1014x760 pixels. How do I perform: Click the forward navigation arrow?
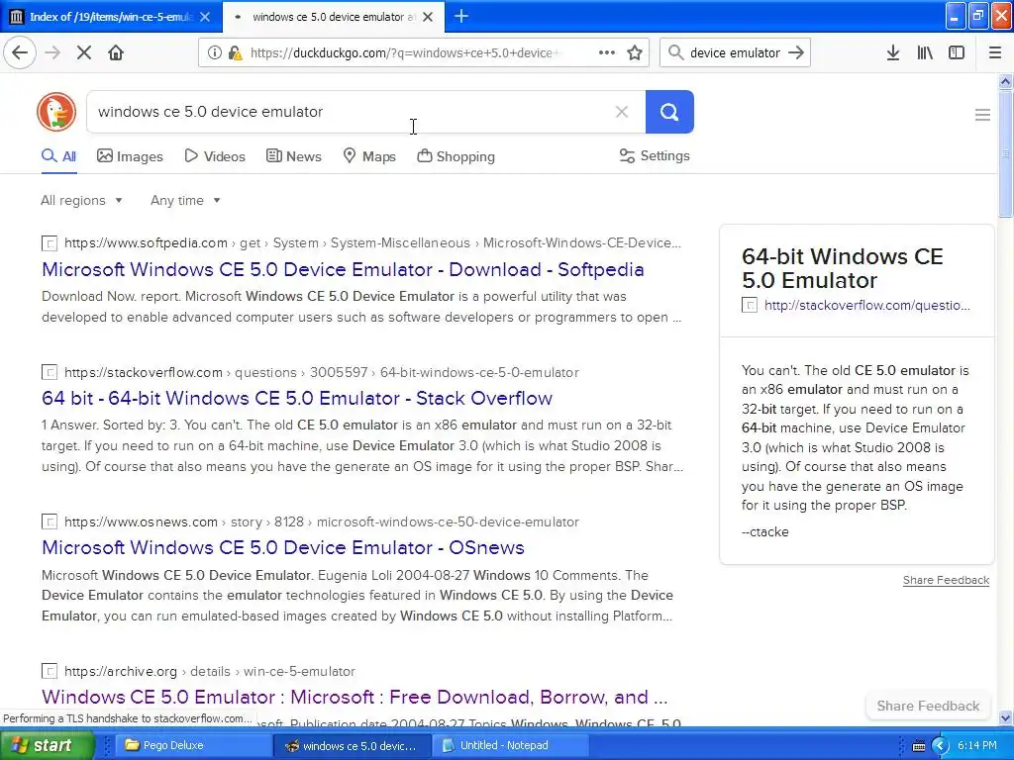(52, 52)
